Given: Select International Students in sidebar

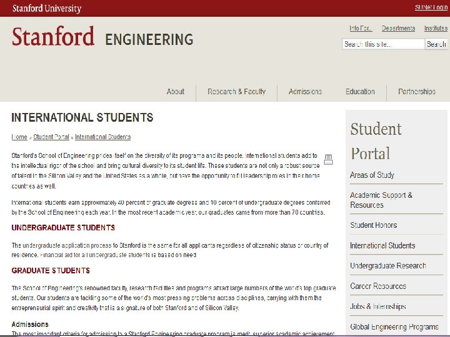Looking at the screenshot, I should click(x=382, y=246).
